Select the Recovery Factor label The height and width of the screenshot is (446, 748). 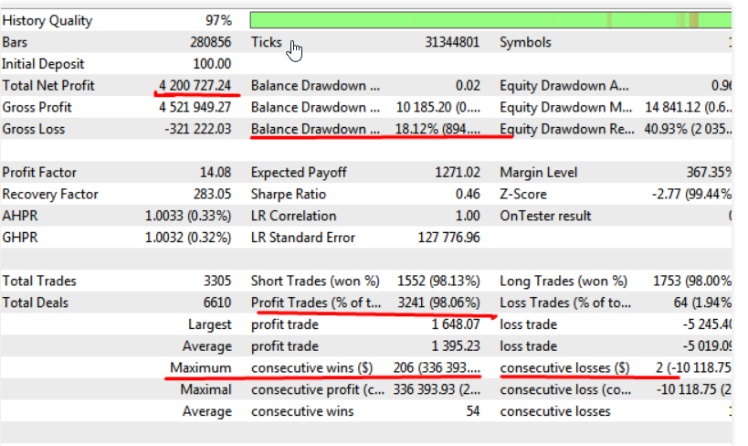pyautogui.click(x=50, y=194)
